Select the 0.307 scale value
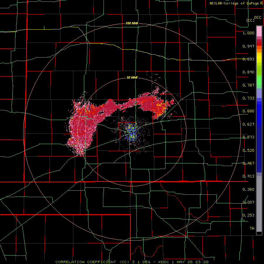The image size is (264, 264). [x=248, y=202]
